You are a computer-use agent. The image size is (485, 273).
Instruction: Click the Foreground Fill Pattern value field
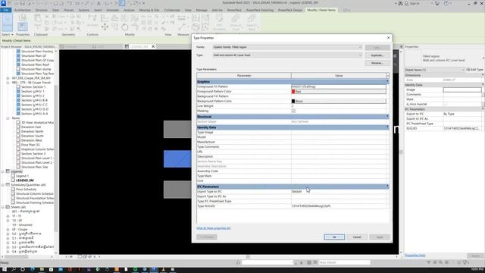(x=339, y=86)
